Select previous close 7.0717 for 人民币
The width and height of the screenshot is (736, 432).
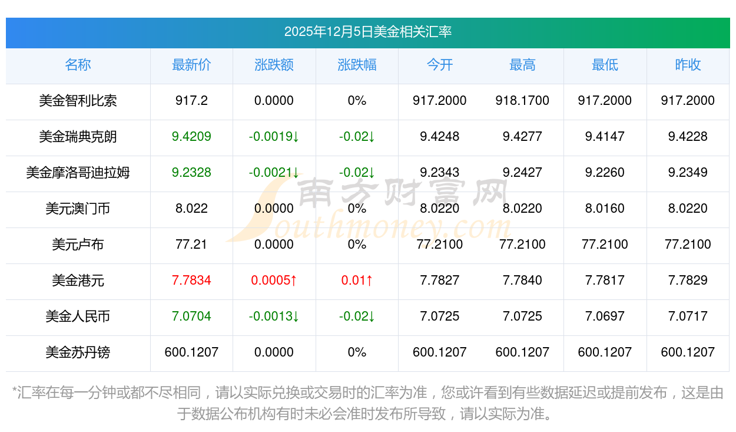(x=688, y=316)
